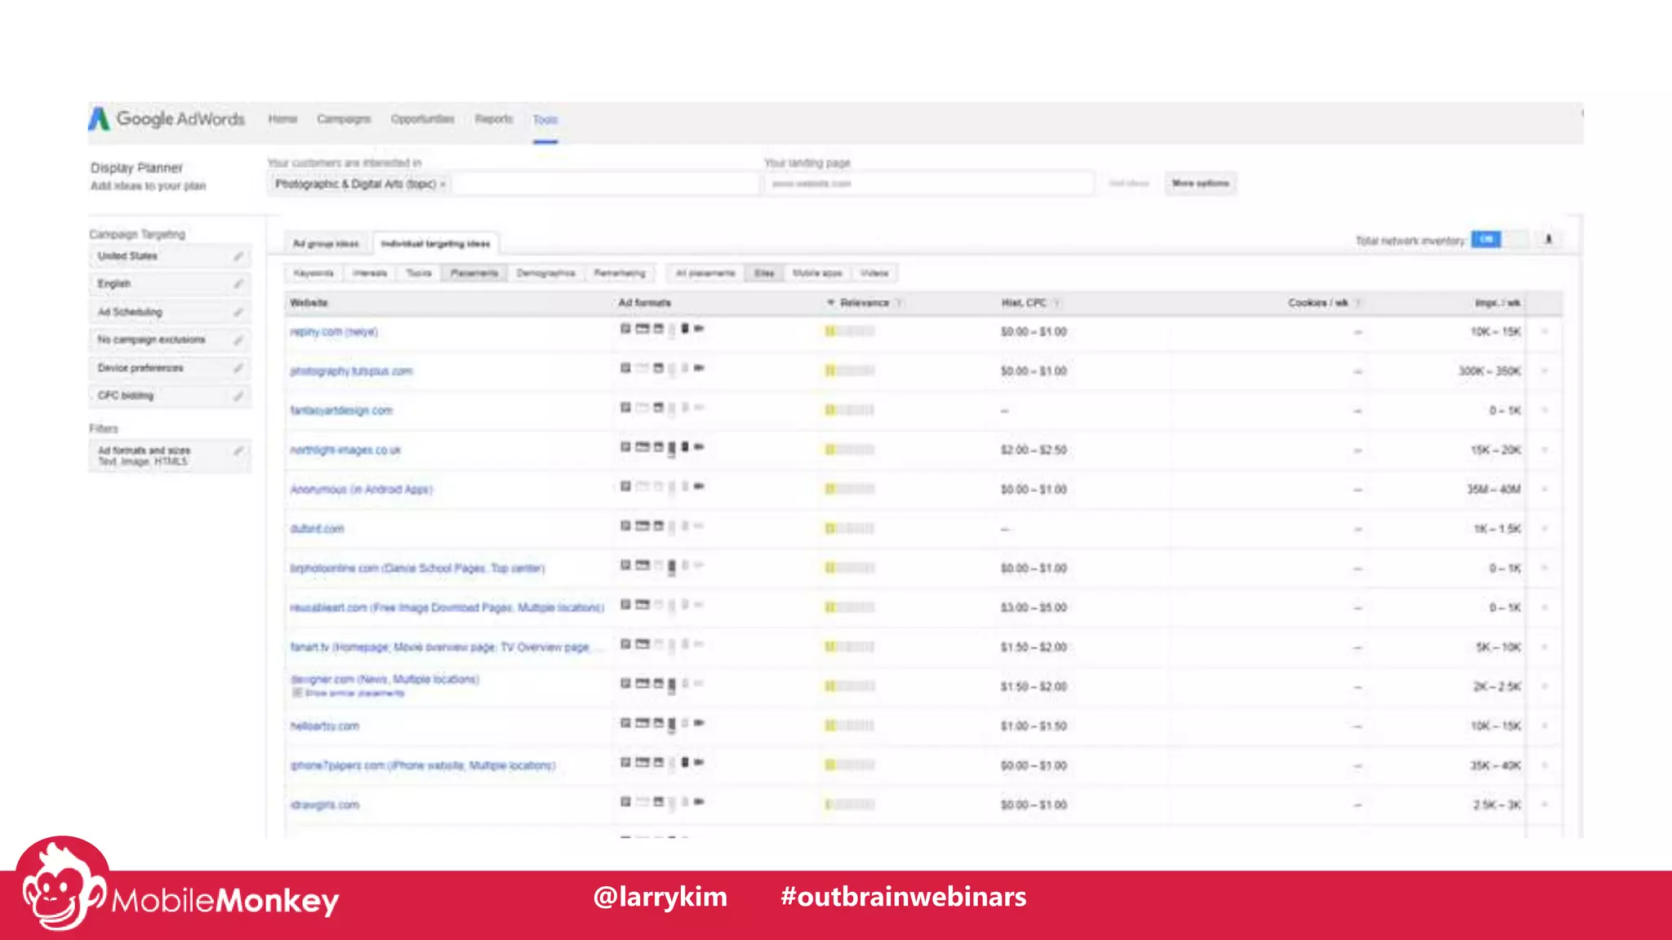Add helloartsy.com row to plan with arrow
Image resolution: width=1672 pixels, height=940 pixels.
[1545, 726]
